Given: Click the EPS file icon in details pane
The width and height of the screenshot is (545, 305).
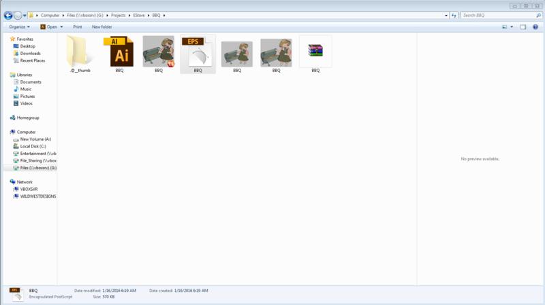Looking at the screenshot, I should pyautogui.click(x=16, y=294).
